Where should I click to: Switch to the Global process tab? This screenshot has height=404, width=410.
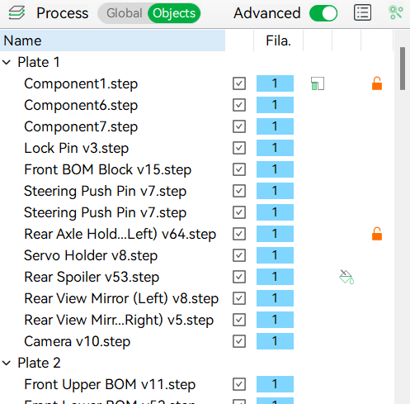(x=125, y=13)
